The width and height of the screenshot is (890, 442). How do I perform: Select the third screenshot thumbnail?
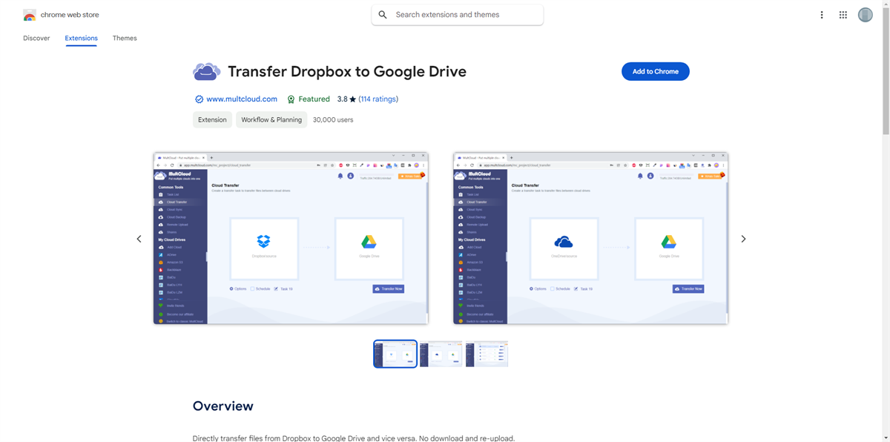coord(487,354)
